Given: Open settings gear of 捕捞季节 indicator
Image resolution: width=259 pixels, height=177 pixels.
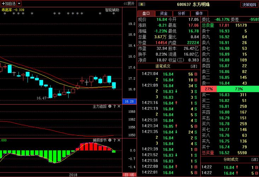Looking at the screenshot, I should point(110,140).
